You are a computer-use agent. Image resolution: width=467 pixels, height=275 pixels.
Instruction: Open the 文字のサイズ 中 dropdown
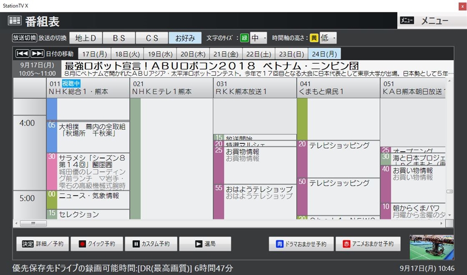pyautogui.click(x=258, y=38)
